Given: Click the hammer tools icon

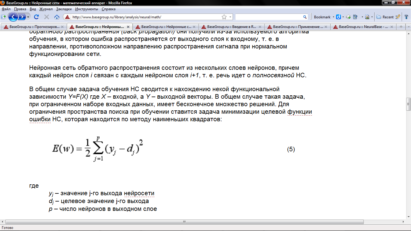Looking at the screenshot, I should pos(406,17).
